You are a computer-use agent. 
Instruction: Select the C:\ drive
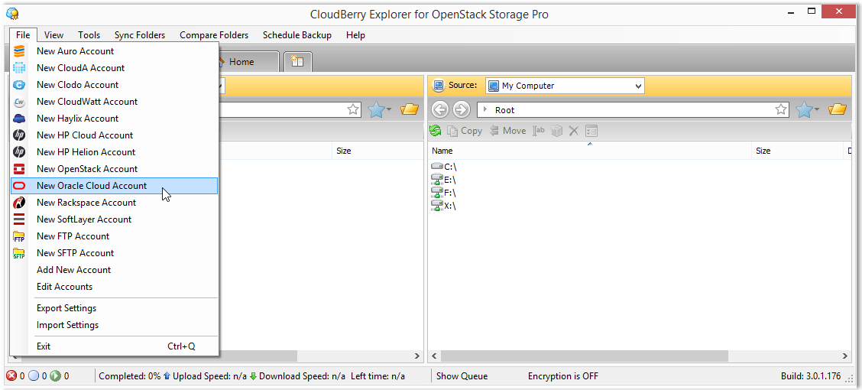click(444, 166)
